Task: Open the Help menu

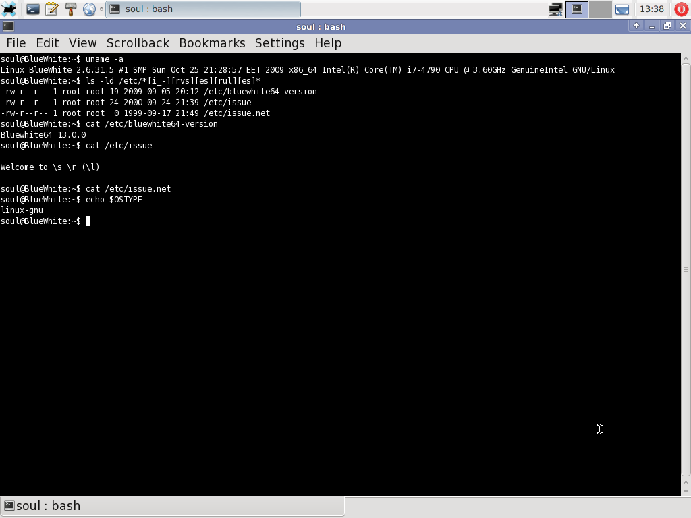Action: click(328, 42)
